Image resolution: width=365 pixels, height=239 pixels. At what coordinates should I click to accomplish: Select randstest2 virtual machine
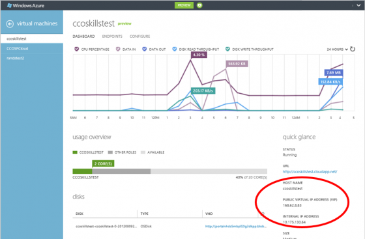tap(16, 58)
